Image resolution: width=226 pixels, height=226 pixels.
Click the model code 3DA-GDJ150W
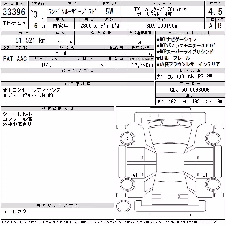click(x=162, y=26)
